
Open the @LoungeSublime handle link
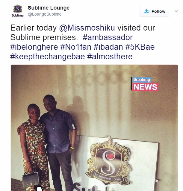(45, 14)
